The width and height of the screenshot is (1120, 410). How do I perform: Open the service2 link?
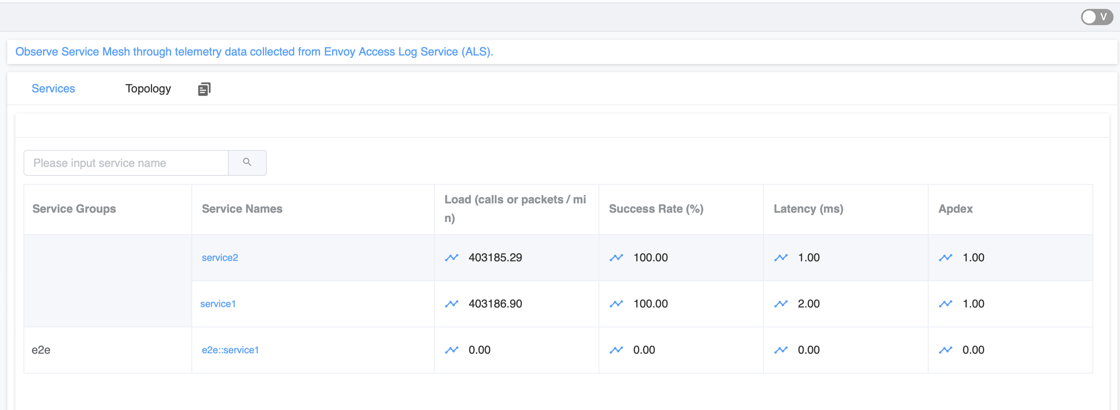click(219, 258)
